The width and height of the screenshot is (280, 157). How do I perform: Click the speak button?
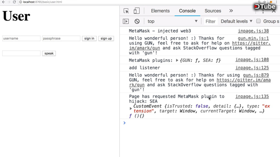49,53
